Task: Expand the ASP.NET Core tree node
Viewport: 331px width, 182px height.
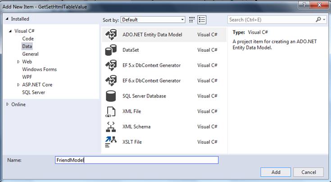Action: tap(18, 84)
